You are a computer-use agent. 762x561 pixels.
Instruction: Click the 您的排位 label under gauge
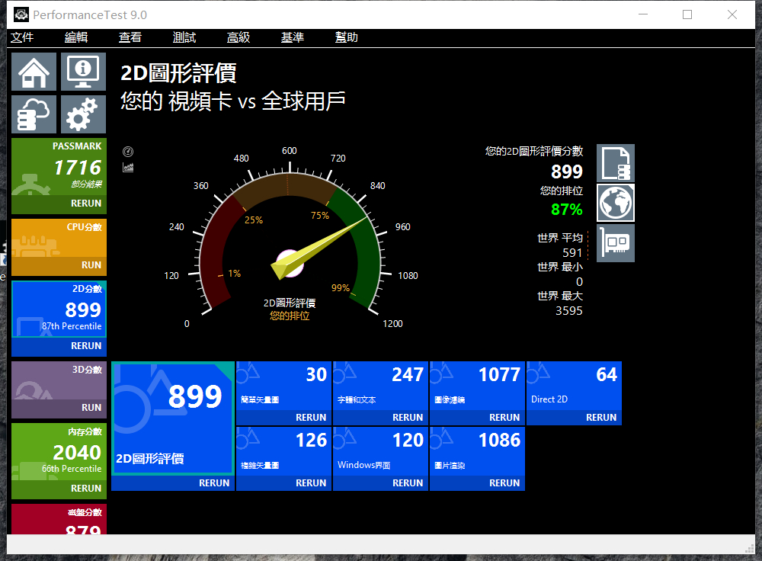[290, 316]
